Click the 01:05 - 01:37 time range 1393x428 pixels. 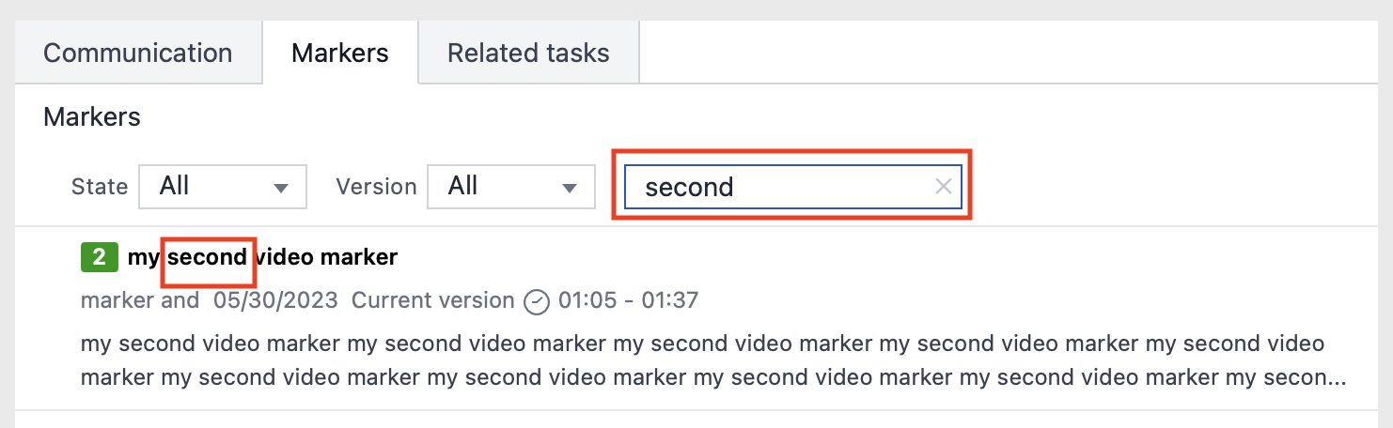pyautogui.click(x=628, y=301)
